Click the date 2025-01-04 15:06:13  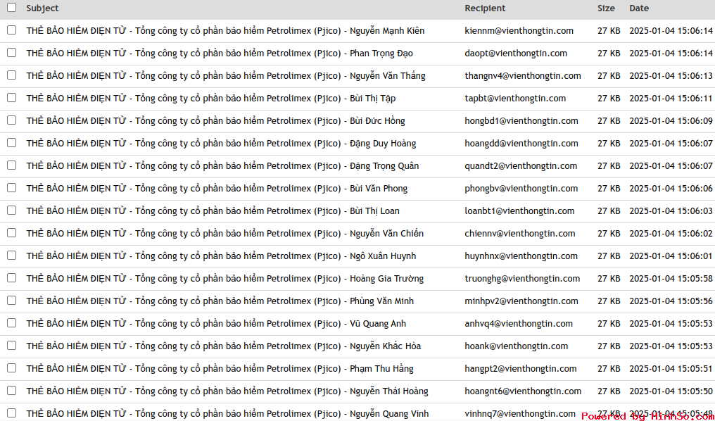click(x=671, y=76)
